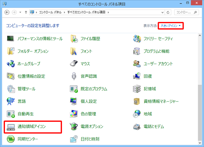Click the プログラムと機能 icon

coord(137,51)
